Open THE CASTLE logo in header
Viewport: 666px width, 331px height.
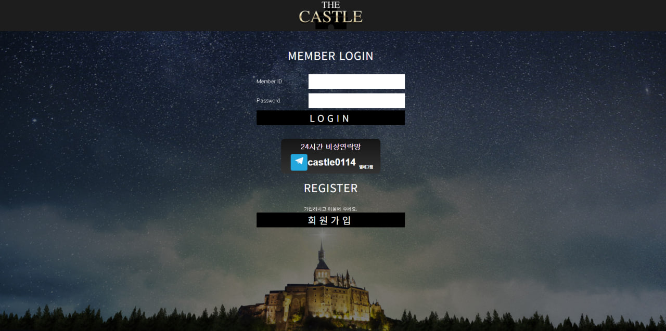coord(330,14)
